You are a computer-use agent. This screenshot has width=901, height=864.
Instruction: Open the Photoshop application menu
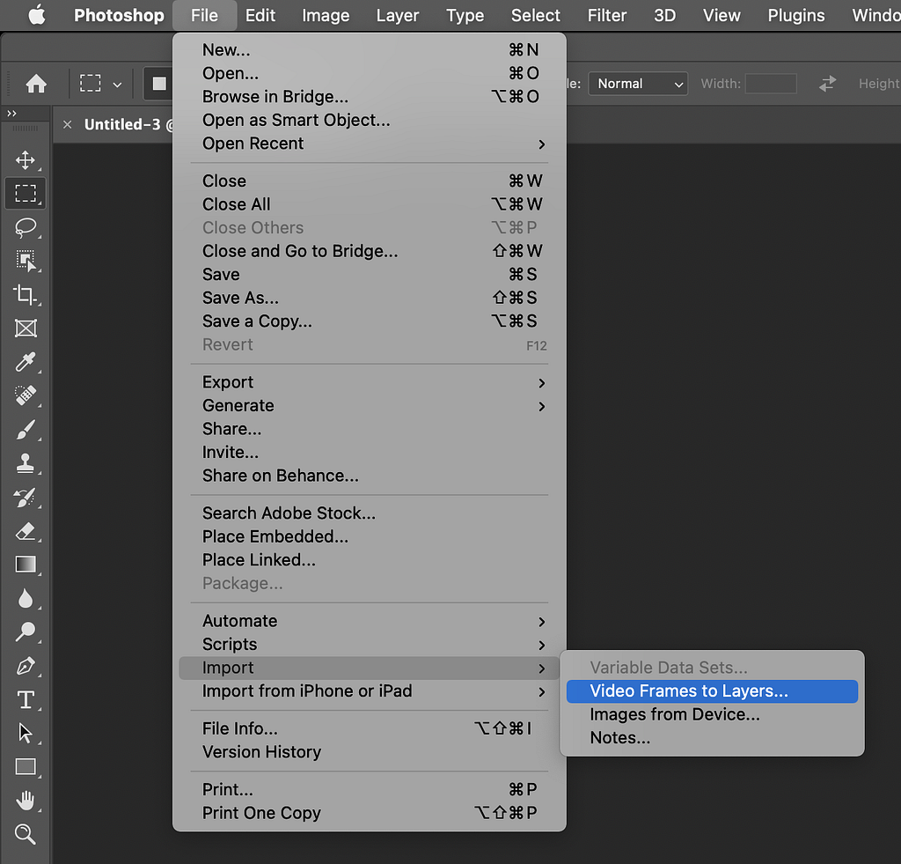(119, 15)
